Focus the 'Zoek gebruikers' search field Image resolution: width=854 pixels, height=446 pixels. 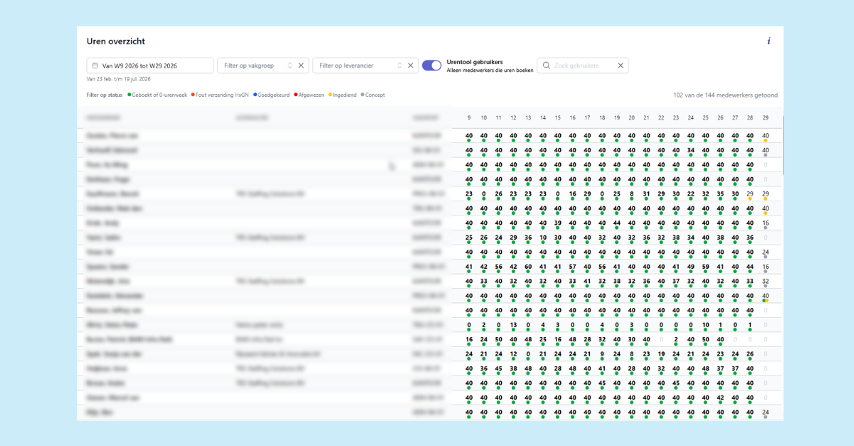(x=583, y=65)
